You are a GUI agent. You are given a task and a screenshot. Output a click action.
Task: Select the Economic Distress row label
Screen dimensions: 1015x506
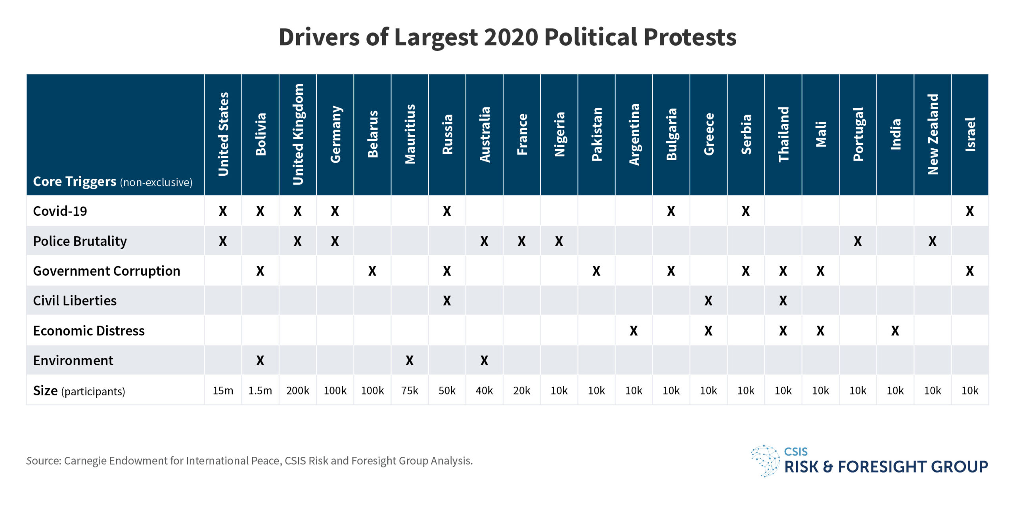pos(88,331)
